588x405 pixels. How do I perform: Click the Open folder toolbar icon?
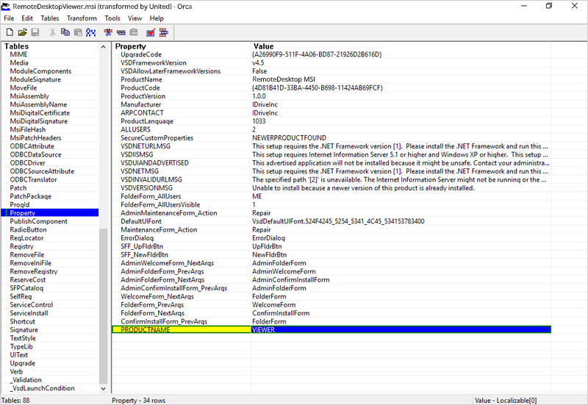[21, 32]
